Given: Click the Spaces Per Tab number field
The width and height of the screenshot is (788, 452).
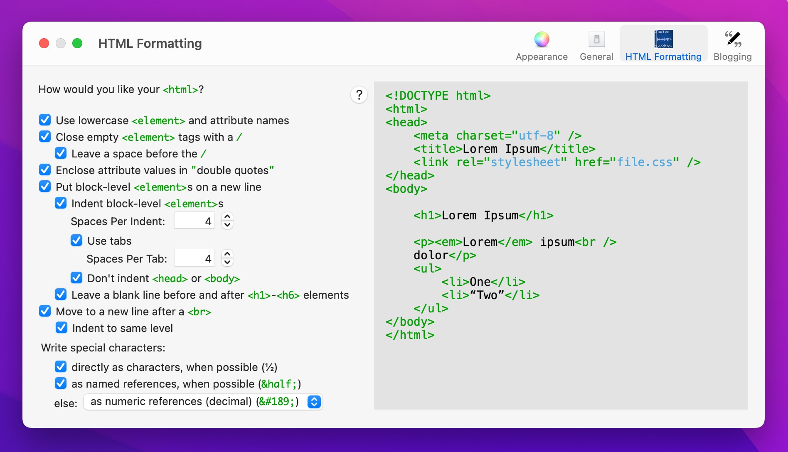Looking at the screenshot, I should click(x=195, y=258).
